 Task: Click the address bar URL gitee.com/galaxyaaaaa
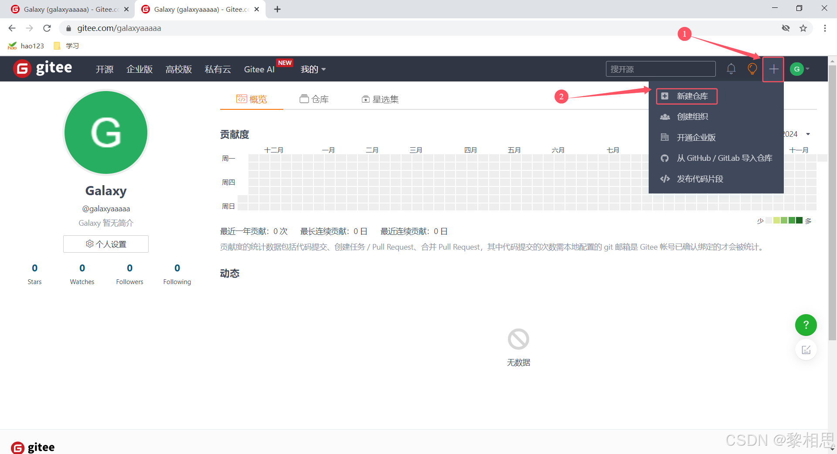(119, 28)
